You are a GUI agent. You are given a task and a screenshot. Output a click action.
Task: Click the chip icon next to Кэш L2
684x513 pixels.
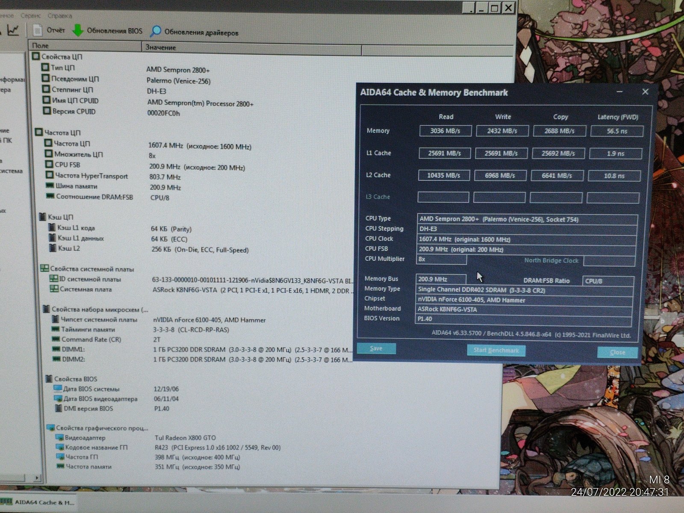53,248
